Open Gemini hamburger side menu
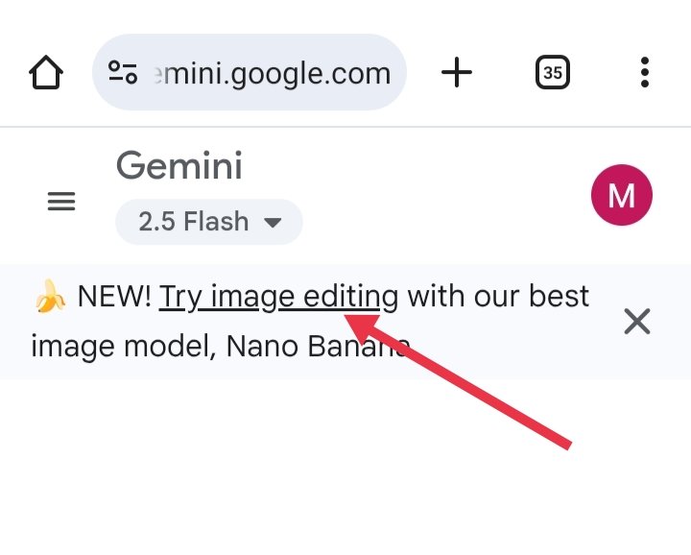Viewport: 691px width, 555px height. pos(61,202)
